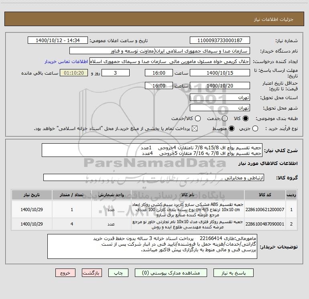The width and height of the screenshot is (309, 299).
Task: Click the ABS جعبه تقسیم product name cell
Action: pyautogui.click(x=188, y=210)
